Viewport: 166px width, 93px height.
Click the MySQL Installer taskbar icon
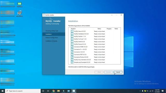tap(74, 91)
